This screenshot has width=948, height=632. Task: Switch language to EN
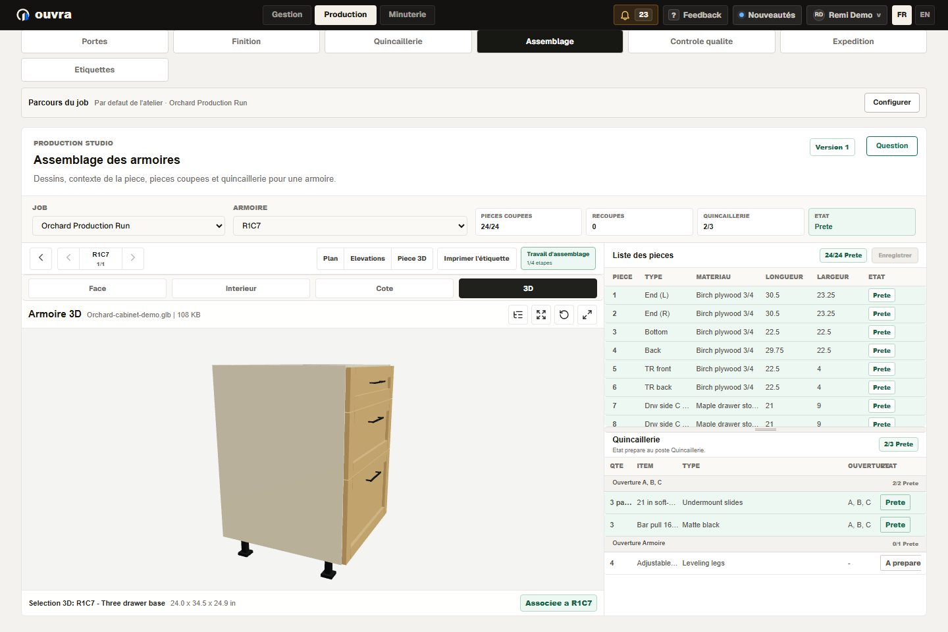tap(925, 14)
